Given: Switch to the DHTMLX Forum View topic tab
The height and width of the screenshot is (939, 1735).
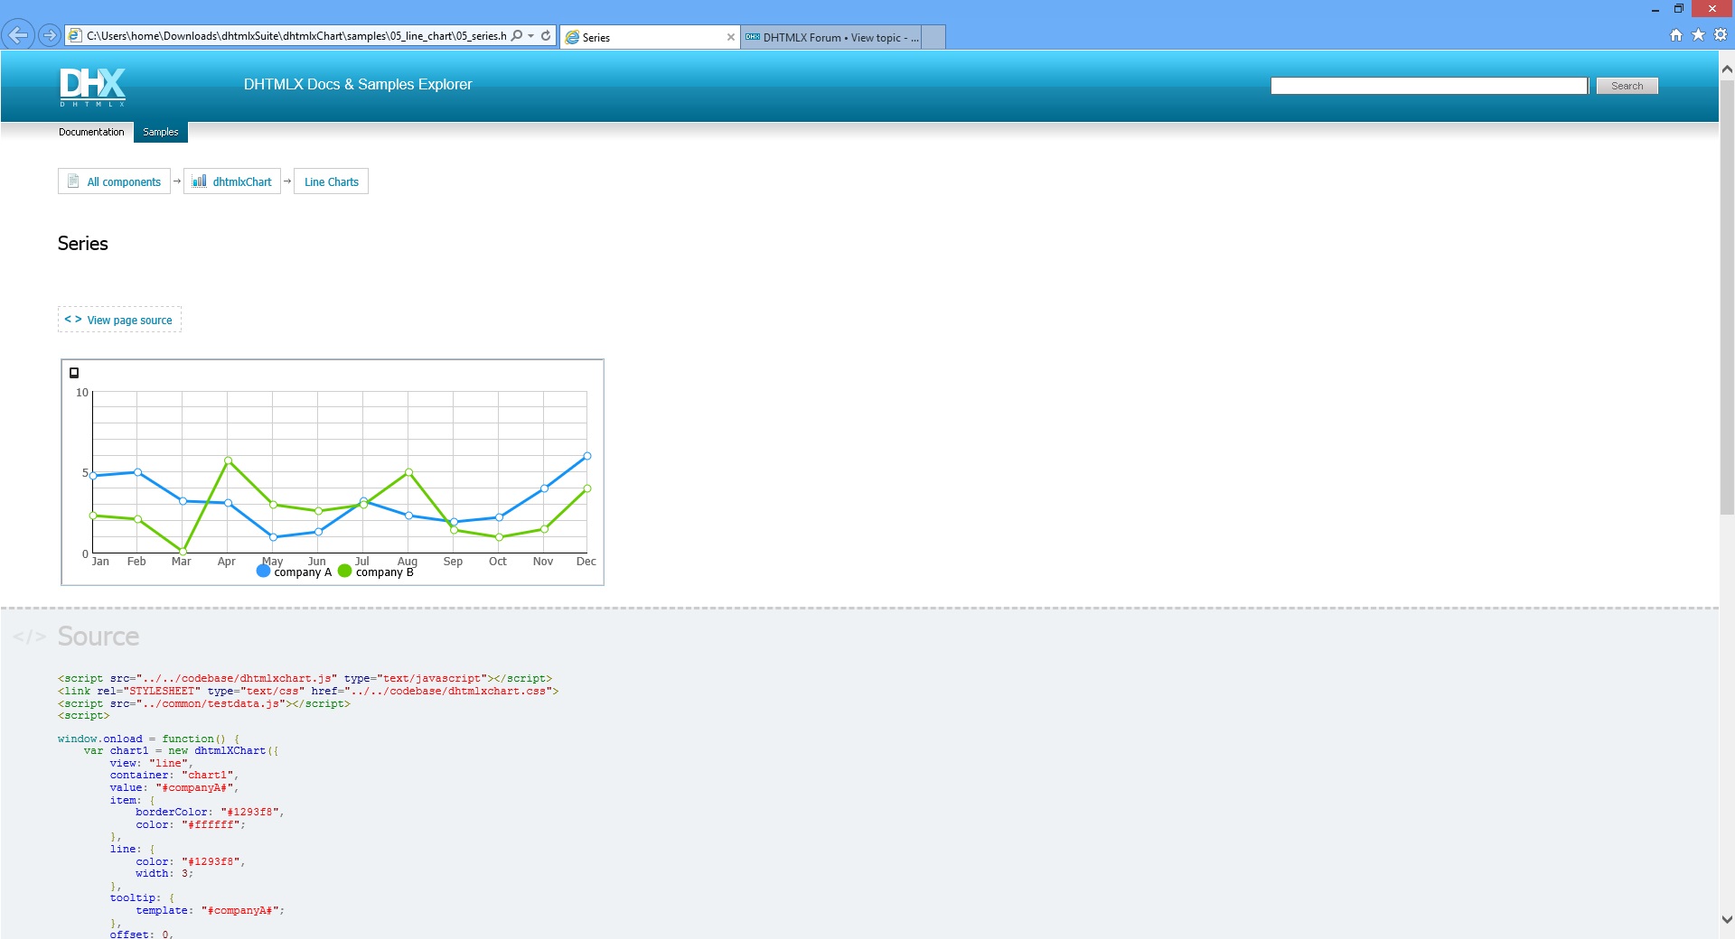Looking at the screenshot, I should pyautogui.click(x=831, y=37).
